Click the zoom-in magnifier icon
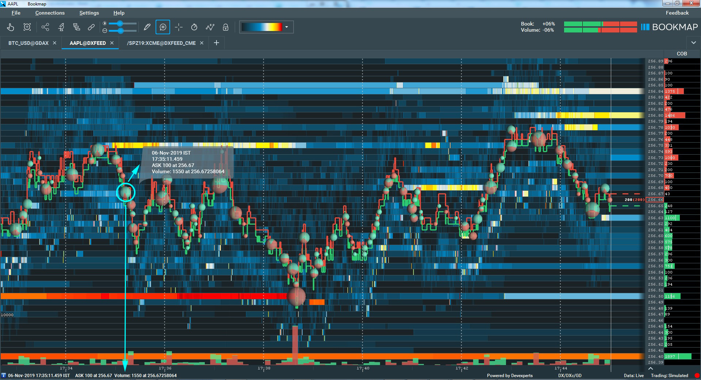Viewport: 701px width, 380px height. (x=27, y=27)
